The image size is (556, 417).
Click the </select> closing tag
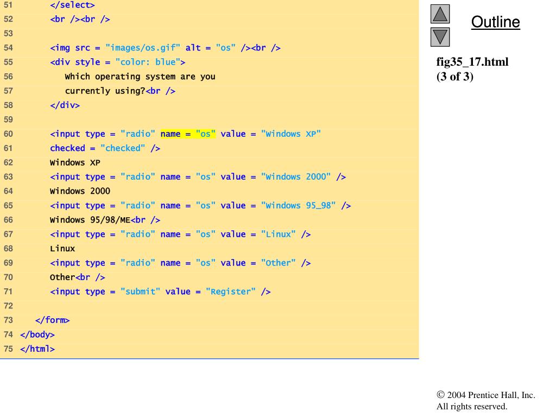coord(72,5)
